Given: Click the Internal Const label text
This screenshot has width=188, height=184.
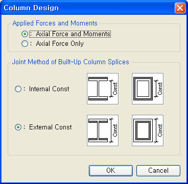Looking at the screenshot, I should (x=49, y=89).
